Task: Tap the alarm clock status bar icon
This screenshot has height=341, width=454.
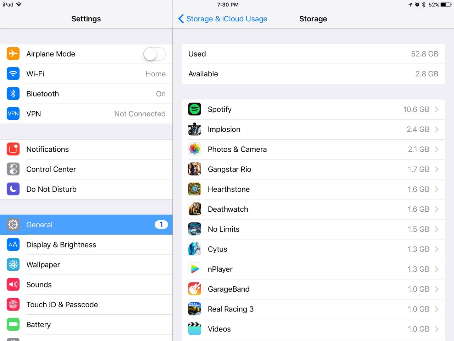Action: 417,5
